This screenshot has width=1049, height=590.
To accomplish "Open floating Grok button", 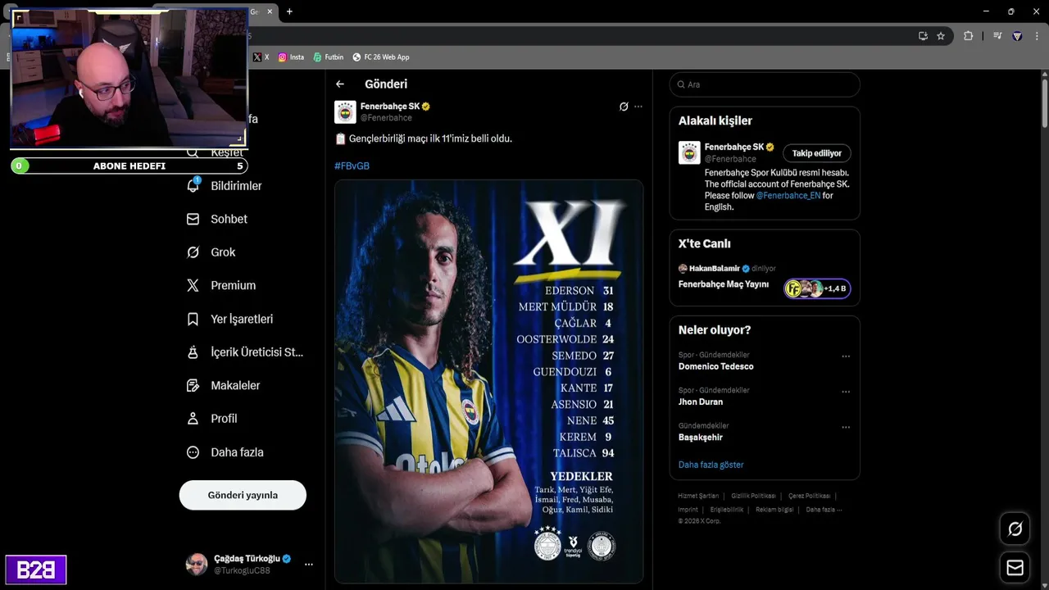I will [1015, 529].
